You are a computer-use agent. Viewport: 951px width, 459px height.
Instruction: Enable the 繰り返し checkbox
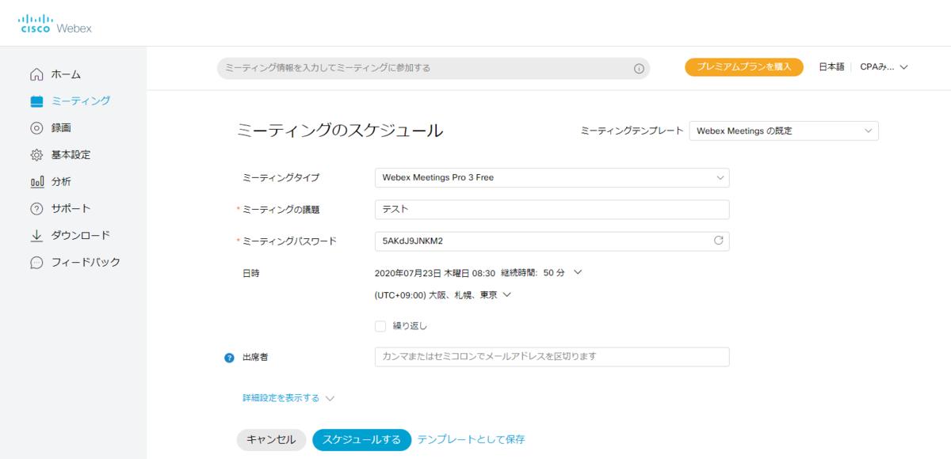[380, 326]
